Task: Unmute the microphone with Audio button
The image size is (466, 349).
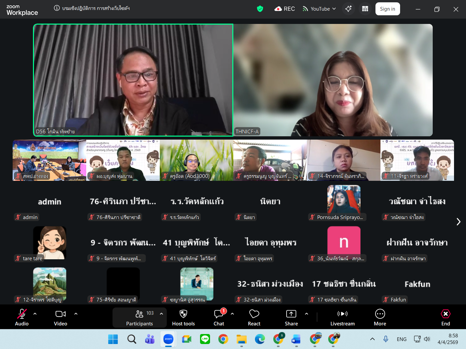Action: pos(22,317)
